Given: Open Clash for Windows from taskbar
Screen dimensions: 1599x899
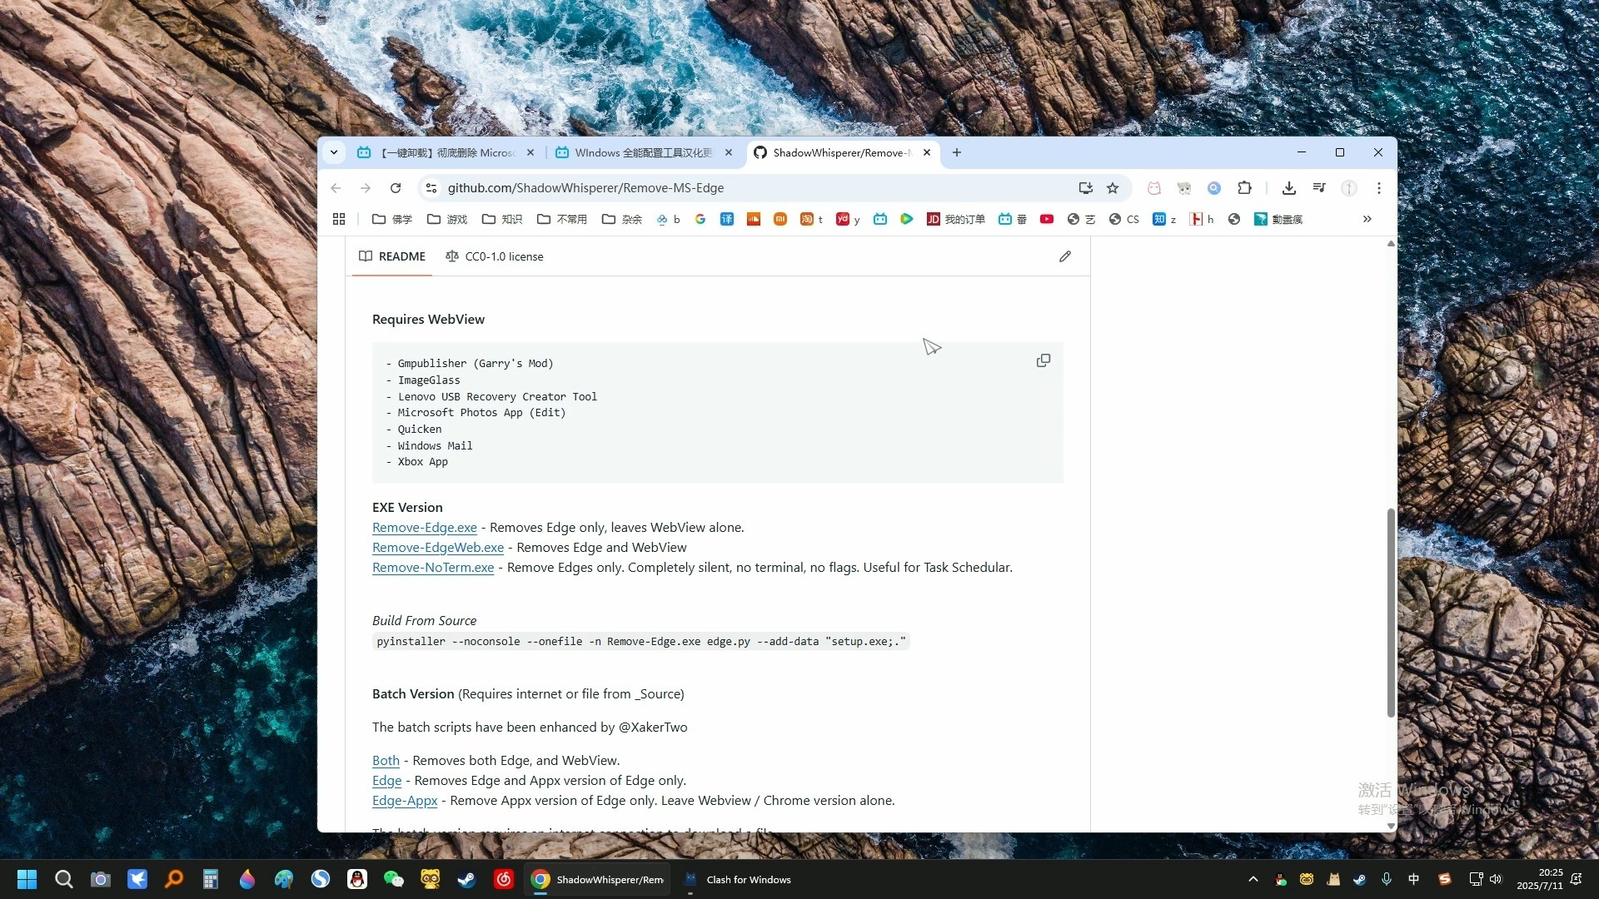Looking at the screenshot, I should (738, 879).
